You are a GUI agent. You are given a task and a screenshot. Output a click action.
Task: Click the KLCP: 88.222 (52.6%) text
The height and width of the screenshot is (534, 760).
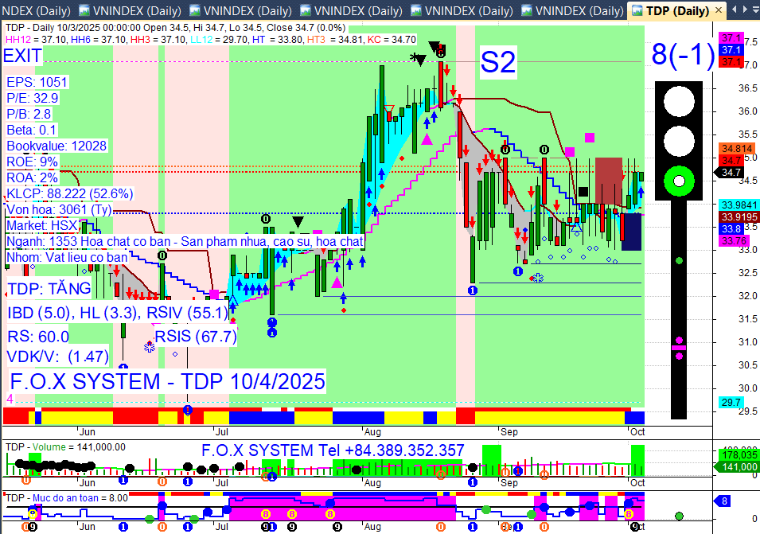tap(70, 194)
